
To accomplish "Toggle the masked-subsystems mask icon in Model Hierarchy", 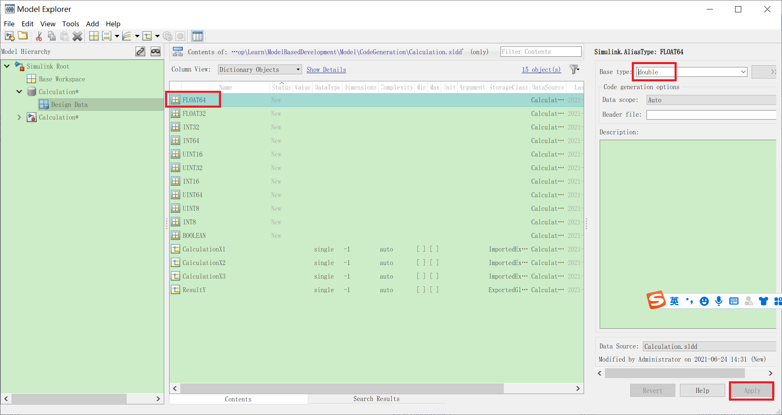I will point(156,51).
